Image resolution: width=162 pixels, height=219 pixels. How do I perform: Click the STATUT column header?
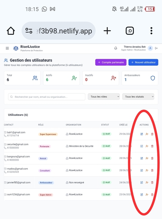(105, 125)
